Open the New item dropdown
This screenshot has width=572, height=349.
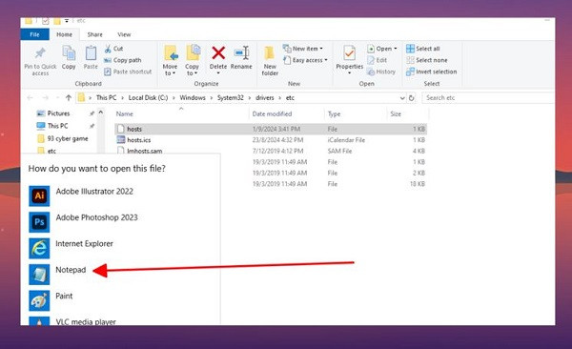point(303,49)
